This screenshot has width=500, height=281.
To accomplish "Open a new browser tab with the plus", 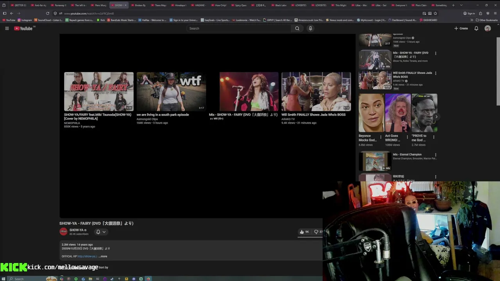I will pyautogui.click(x=453, y=5).
